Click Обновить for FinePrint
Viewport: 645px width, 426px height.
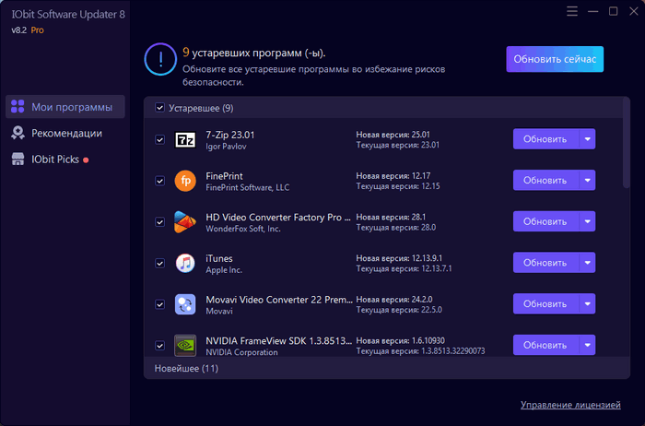tap(545, 181)
